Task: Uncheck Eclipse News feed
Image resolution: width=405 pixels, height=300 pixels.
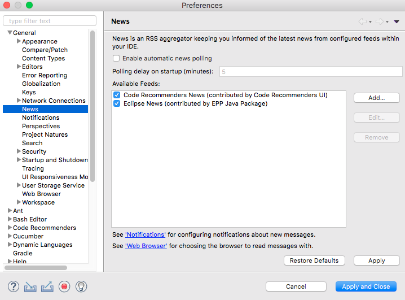Action: (117, 104)
